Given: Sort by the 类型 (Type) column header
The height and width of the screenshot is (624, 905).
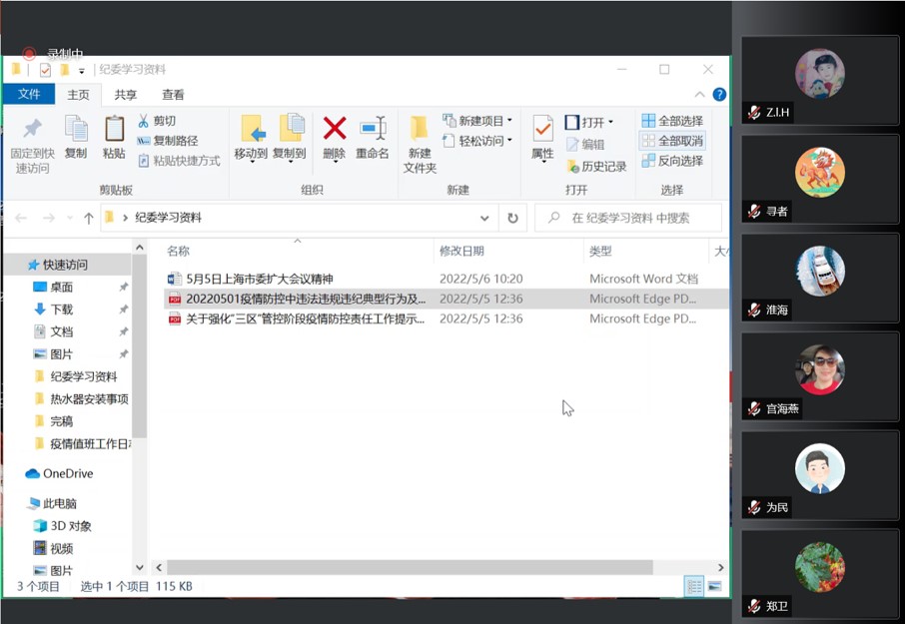Looking at the screenshot, I should [600, 251].
